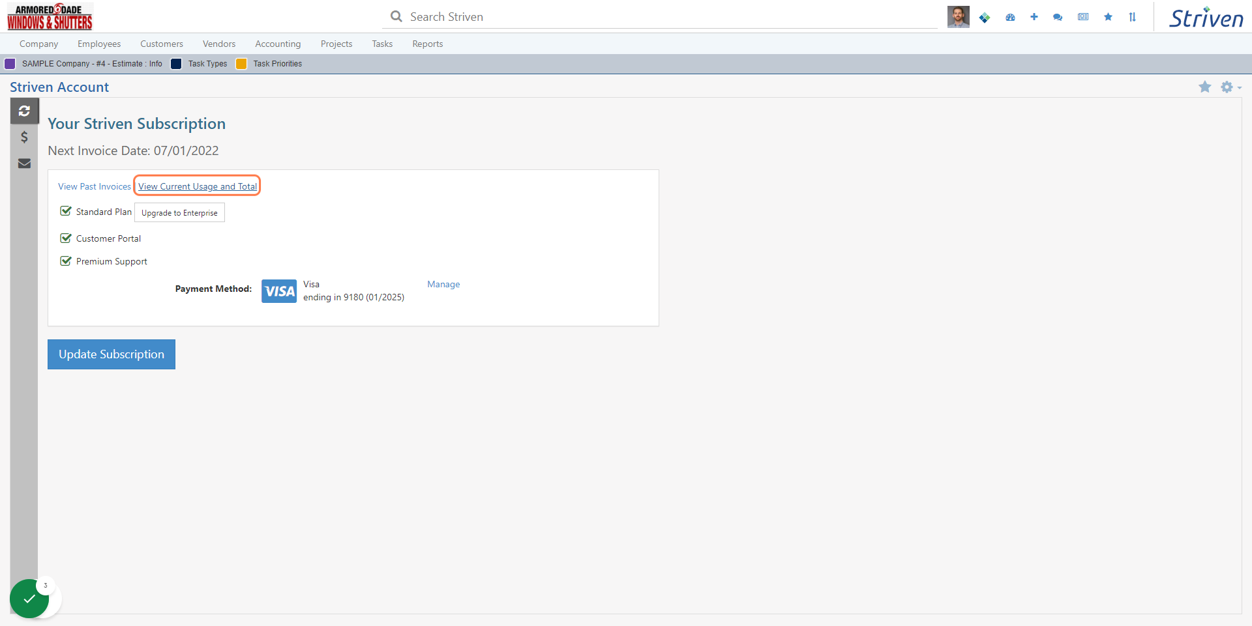Click Next Invoice Date 07/01/2022 text
The image size is (1252, 626).
(133, 150)
